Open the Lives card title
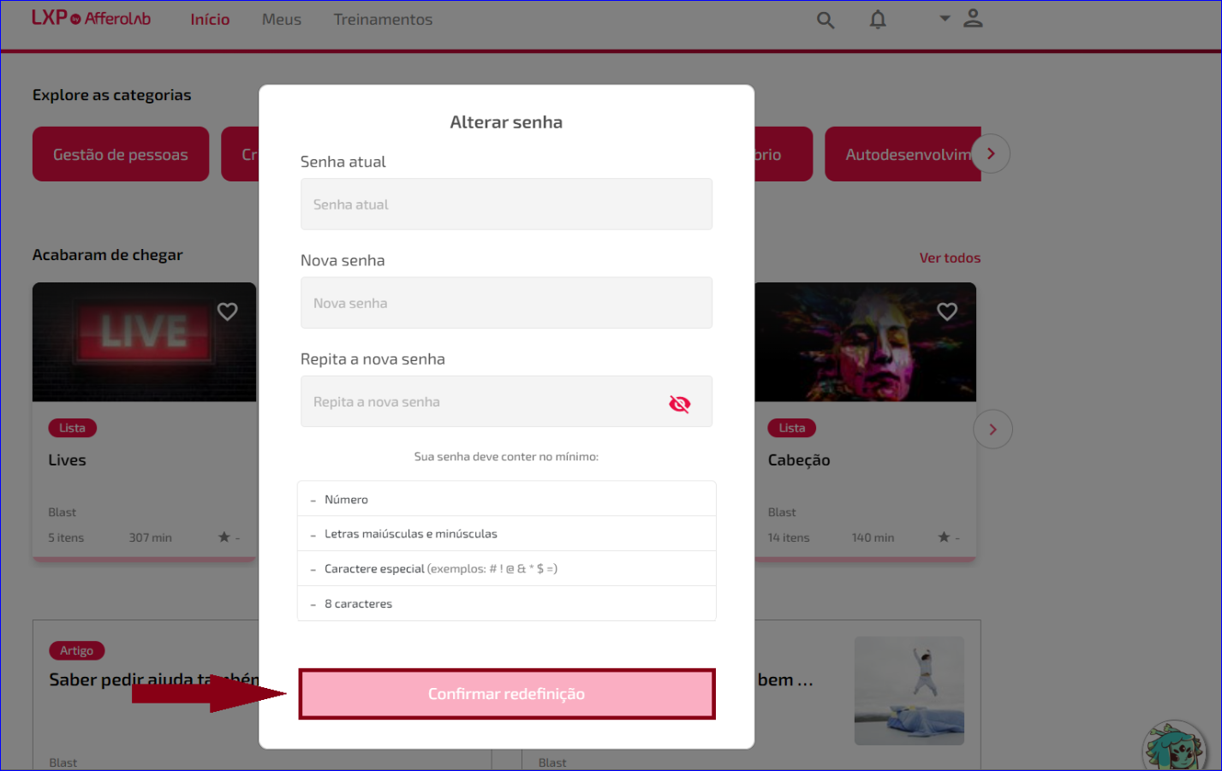The height and width of the screenshot is (771, 1222). 67,460
